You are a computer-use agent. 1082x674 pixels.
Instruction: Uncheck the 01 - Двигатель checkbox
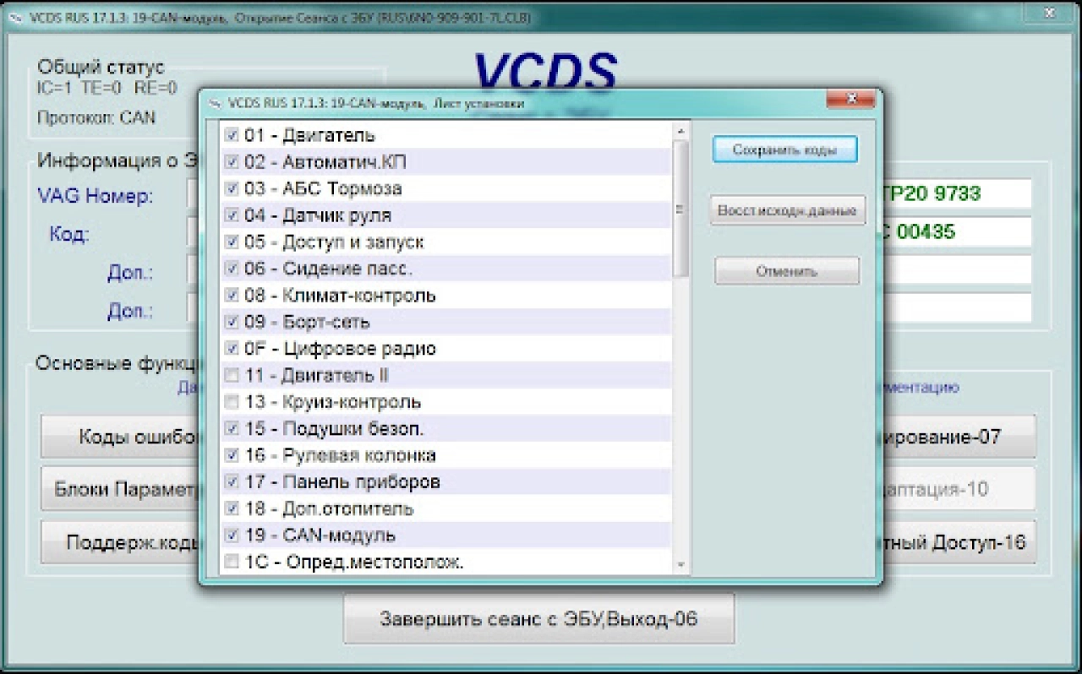click(x=231, y=135)
